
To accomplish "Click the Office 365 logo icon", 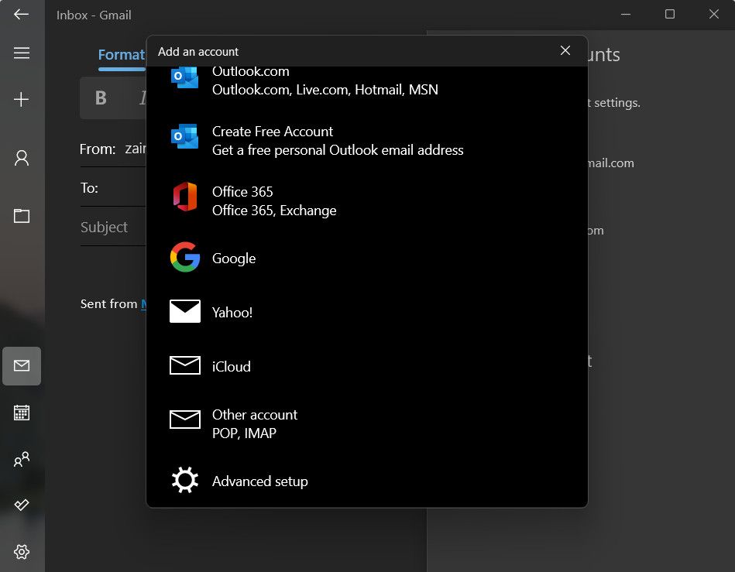I will coord(185,197).
